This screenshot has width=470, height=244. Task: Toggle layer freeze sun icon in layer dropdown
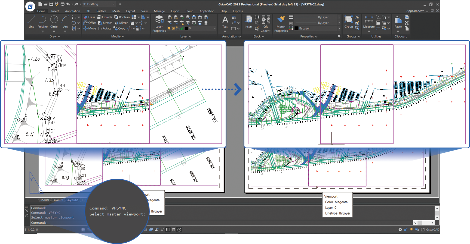173,28
